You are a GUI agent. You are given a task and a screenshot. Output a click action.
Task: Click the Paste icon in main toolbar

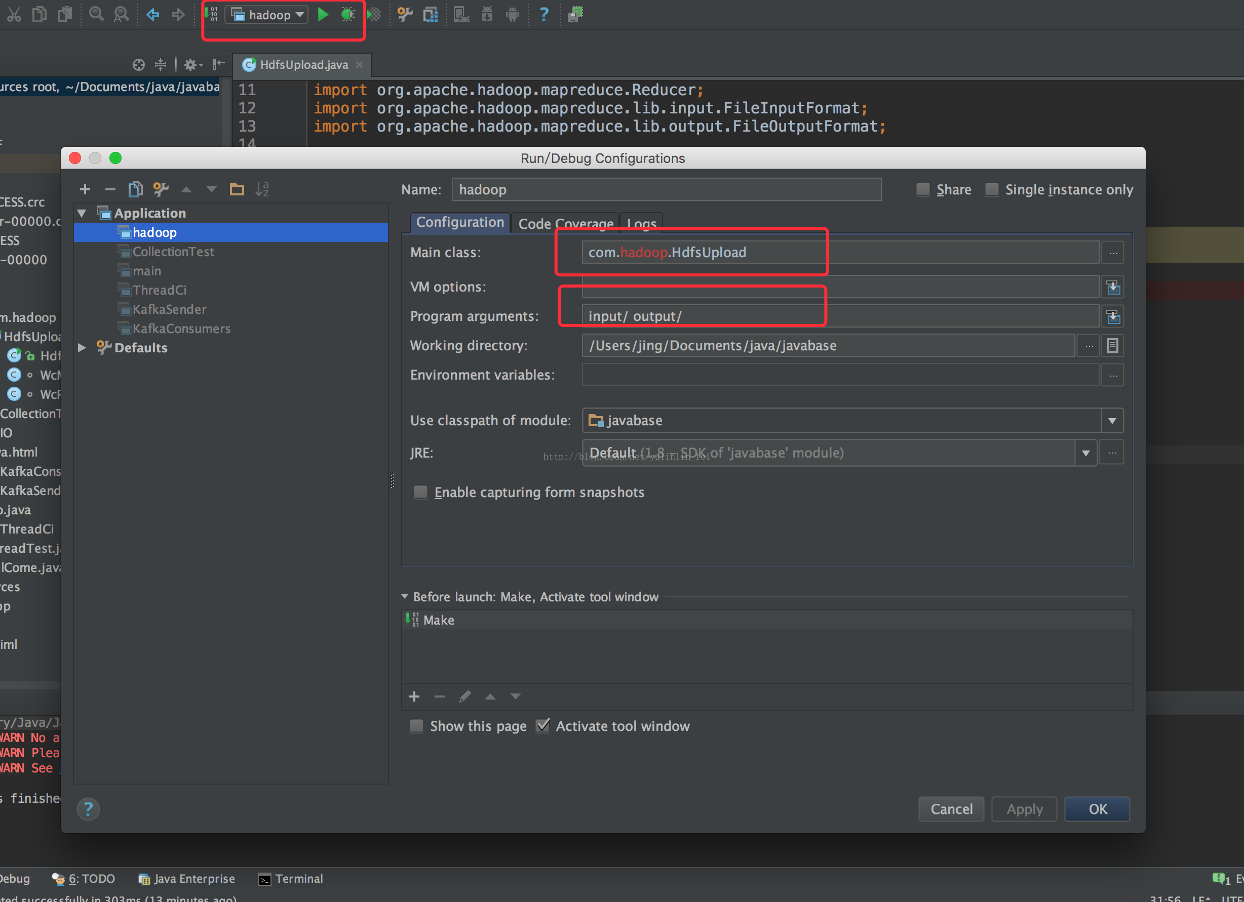[65, 14]
